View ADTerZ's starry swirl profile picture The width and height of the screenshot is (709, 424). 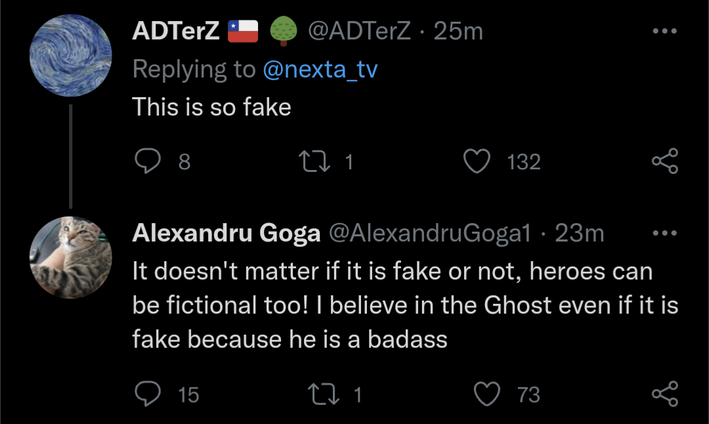pos(71,56)
